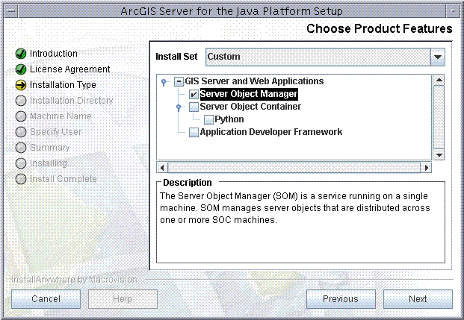Click the grey circle beside Summary
The image size is (464, 320).
click(21, 148)
